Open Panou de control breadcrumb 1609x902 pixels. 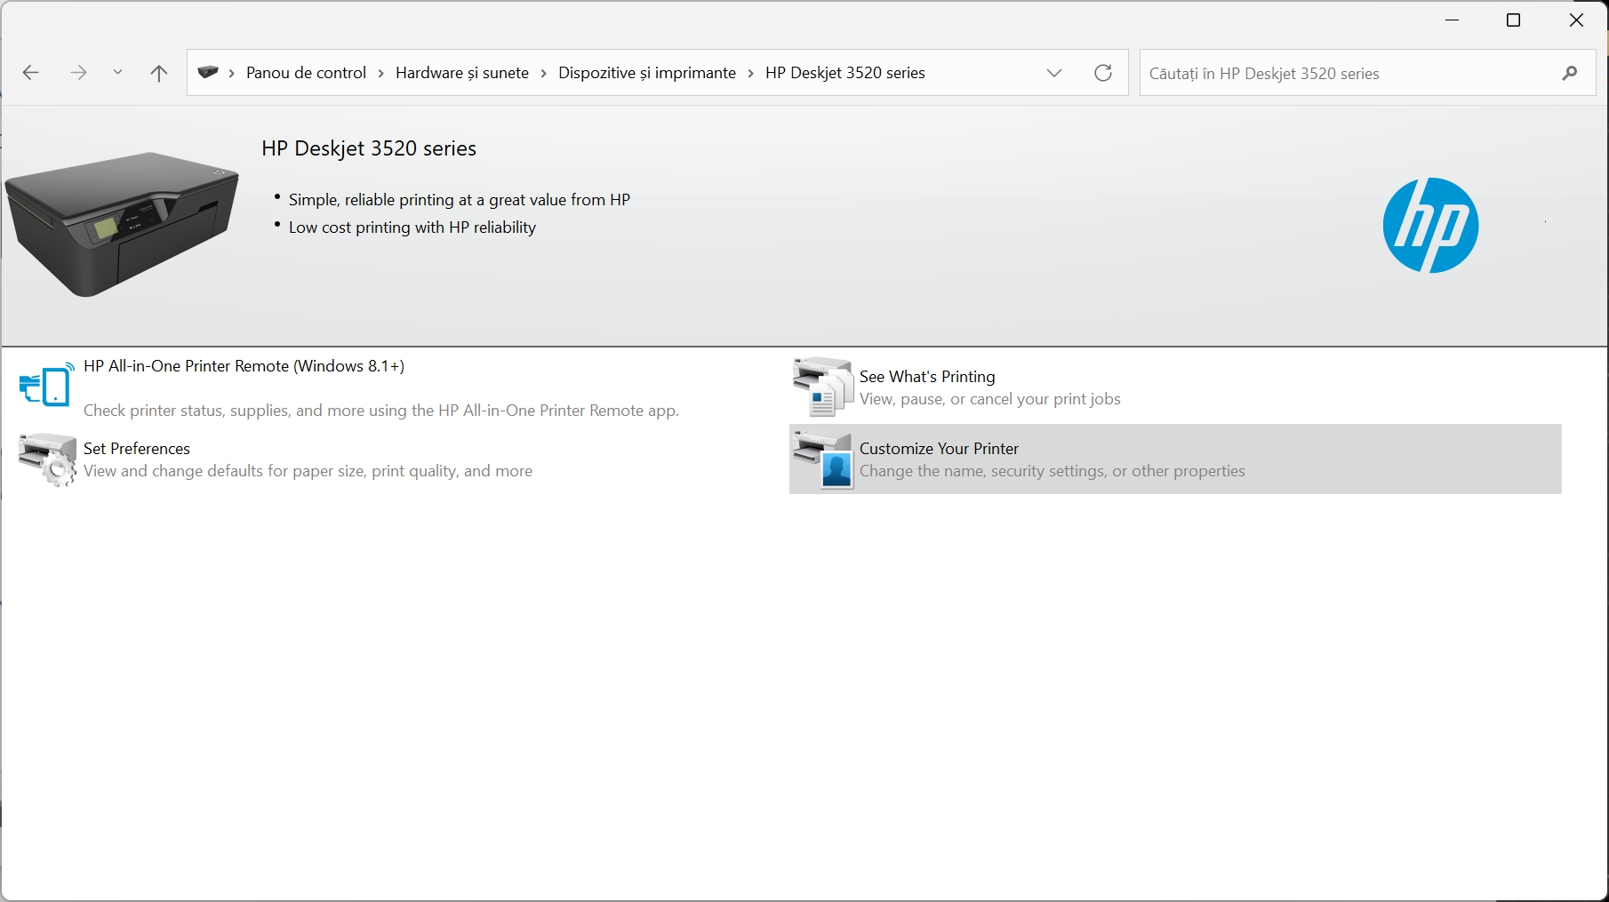click(x=306, y=73)
